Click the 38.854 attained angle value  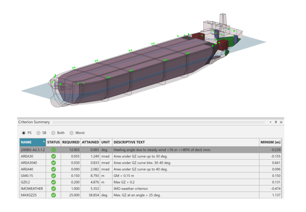pos(94,195)
